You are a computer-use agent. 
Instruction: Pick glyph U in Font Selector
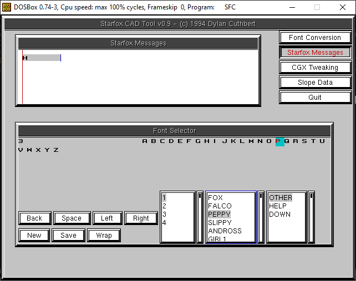pyautogui.click(x=322, y=141)
